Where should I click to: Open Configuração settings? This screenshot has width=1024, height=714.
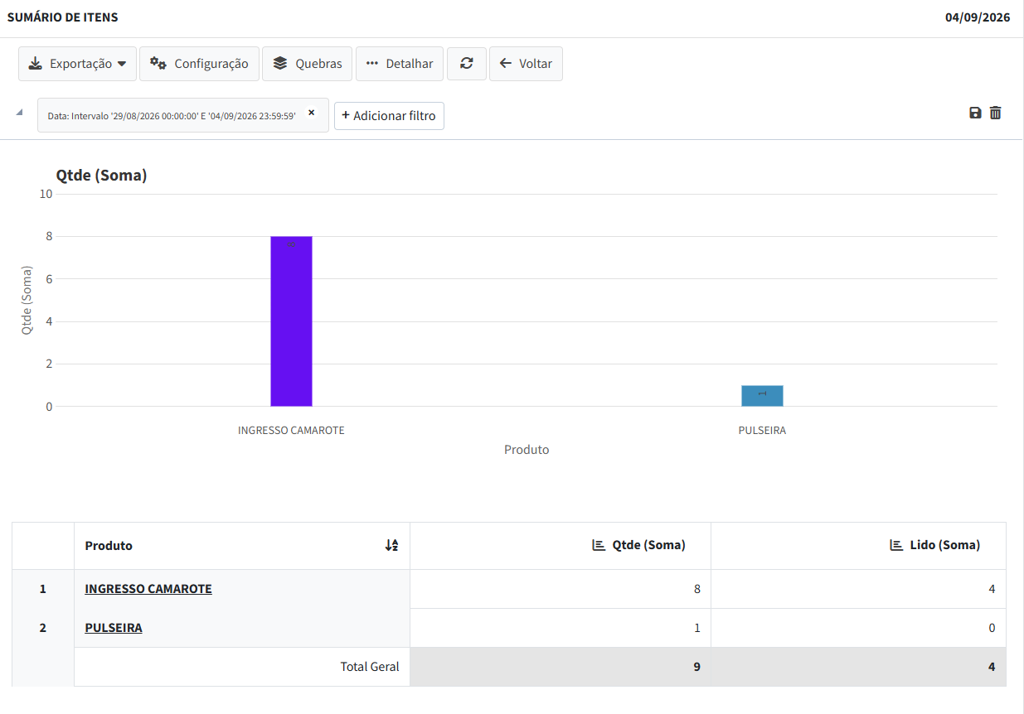click(x=199, y=64)
